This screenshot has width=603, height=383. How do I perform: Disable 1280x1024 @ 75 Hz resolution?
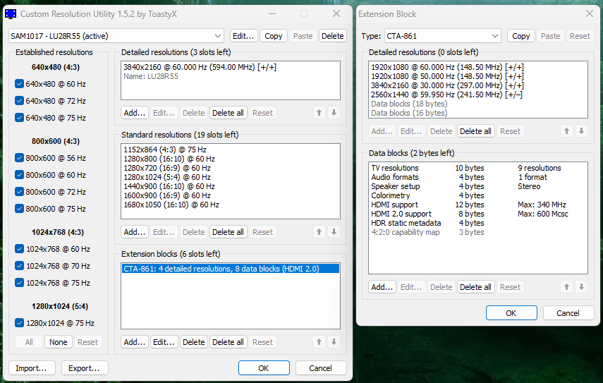tap(20, 323)
